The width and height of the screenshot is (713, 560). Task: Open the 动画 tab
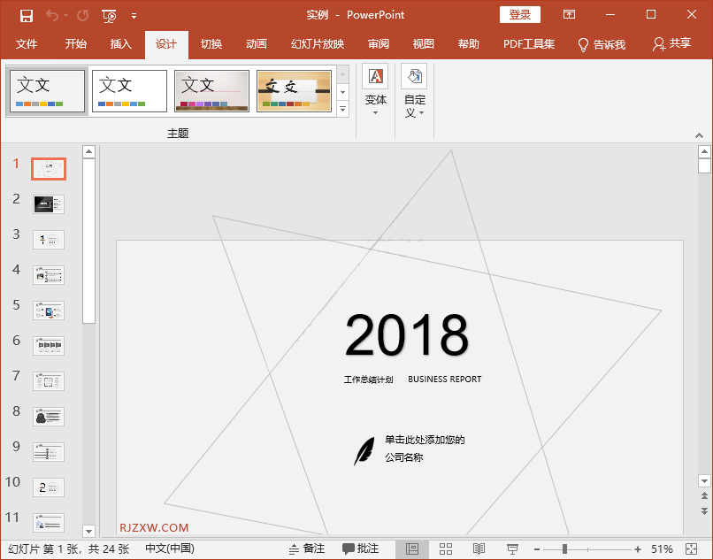[257, 44]
